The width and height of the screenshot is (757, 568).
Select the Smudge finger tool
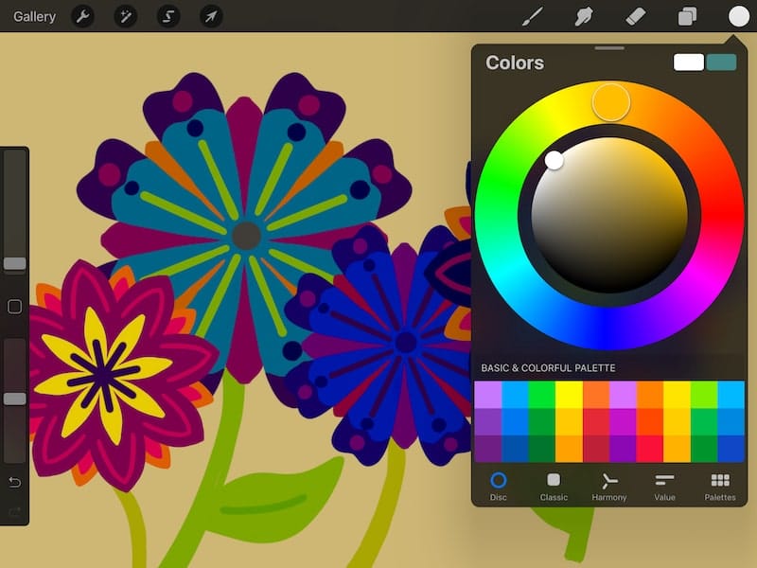(x=584, y=16)
